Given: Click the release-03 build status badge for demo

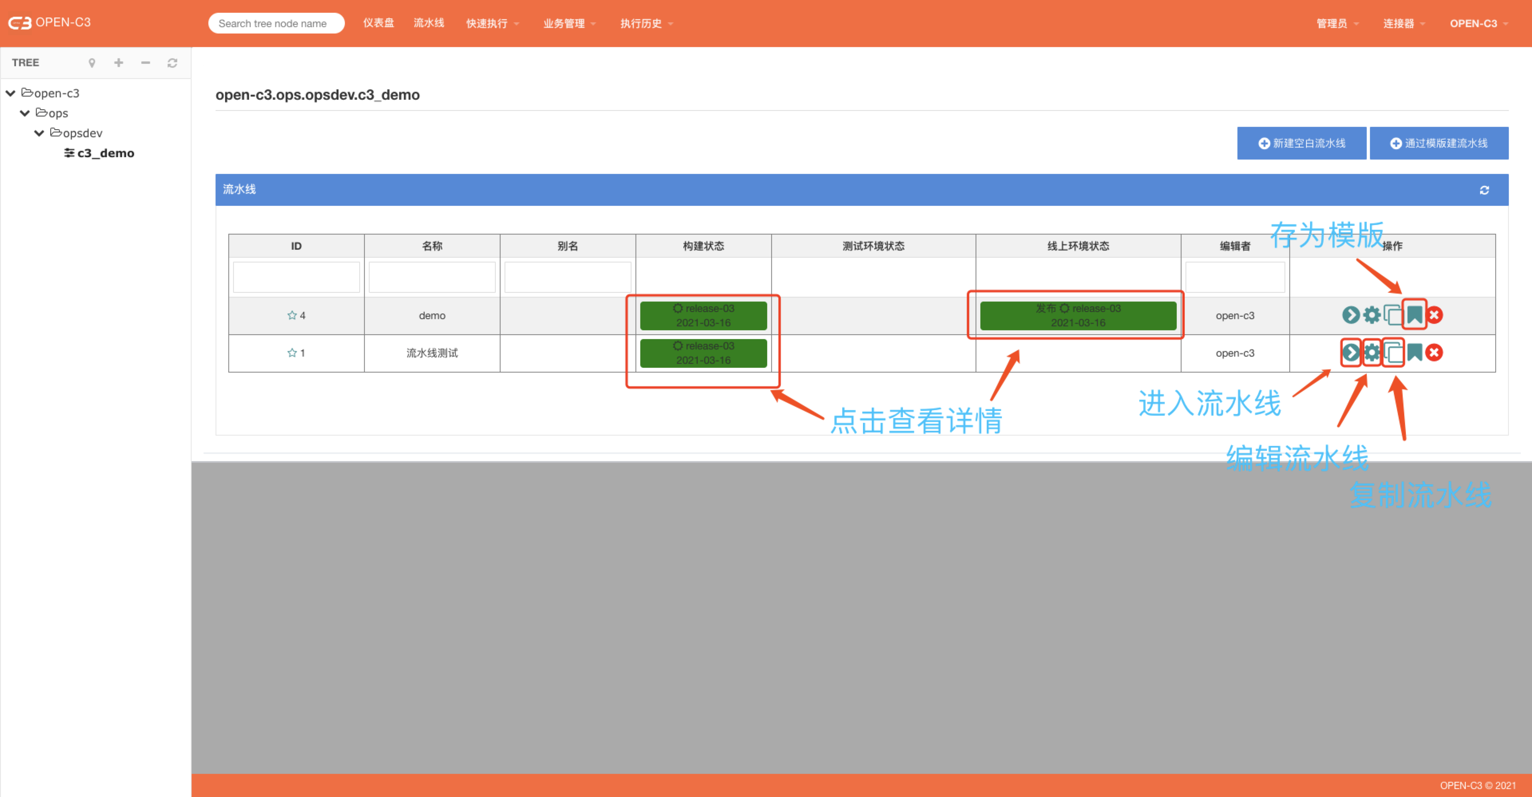Looking at the screenshot, I should click(x=703, y=315).
